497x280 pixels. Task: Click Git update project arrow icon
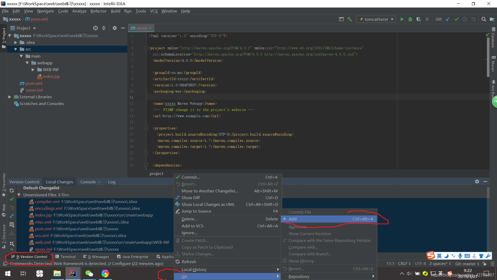[x=448, y=19]
